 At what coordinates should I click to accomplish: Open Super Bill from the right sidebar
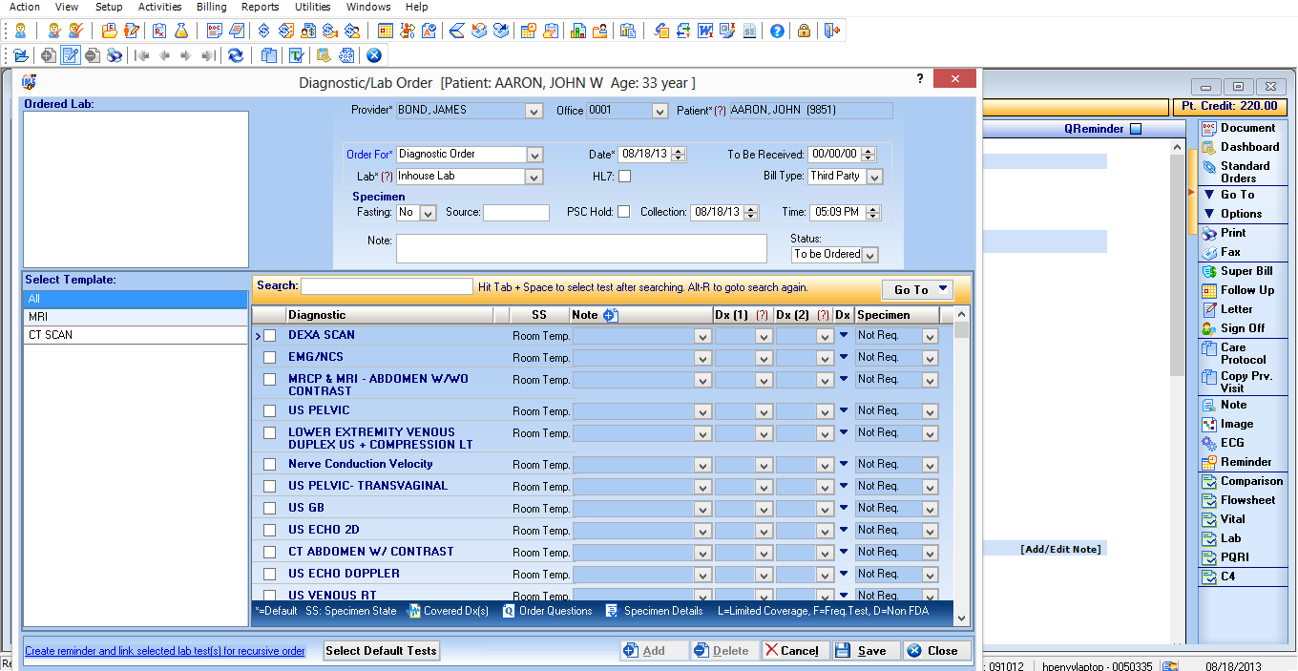point(1246,271)
